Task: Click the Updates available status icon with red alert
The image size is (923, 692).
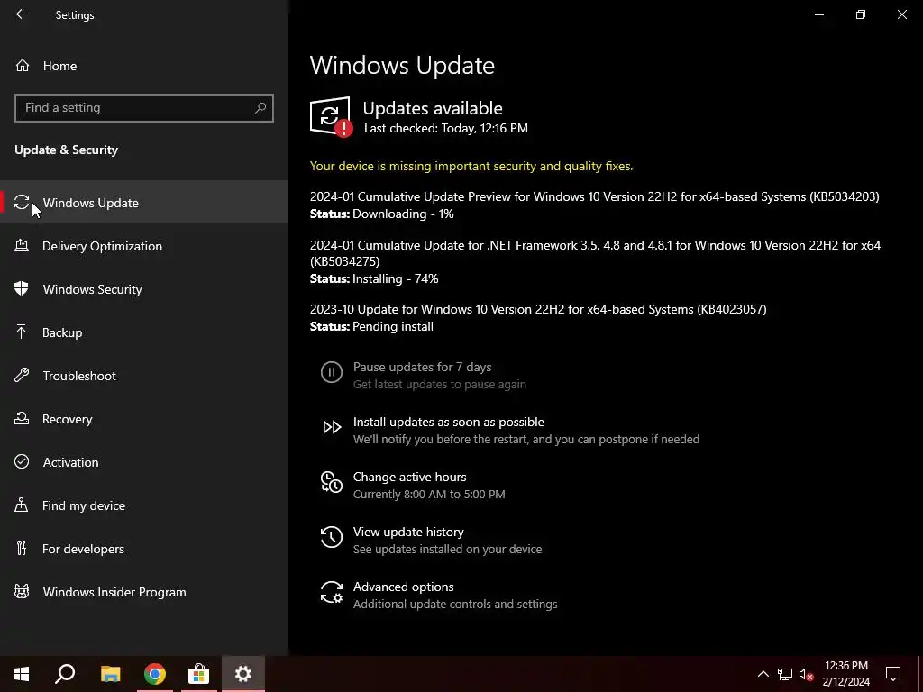Action: [332, 116]
